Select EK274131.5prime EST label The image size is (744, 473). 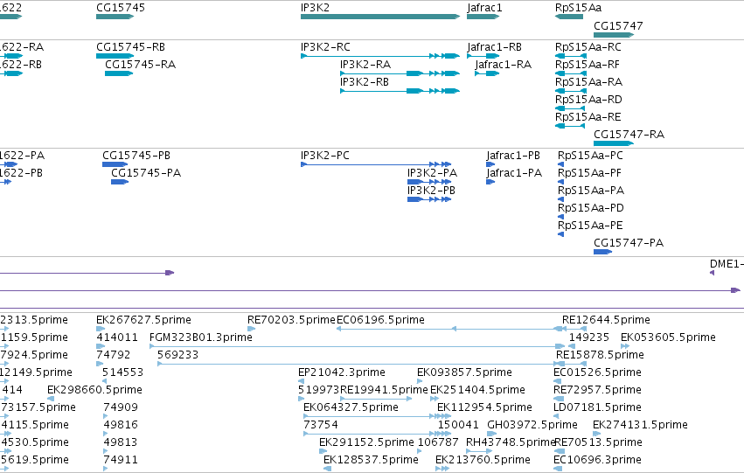click(x=640, y=426)
